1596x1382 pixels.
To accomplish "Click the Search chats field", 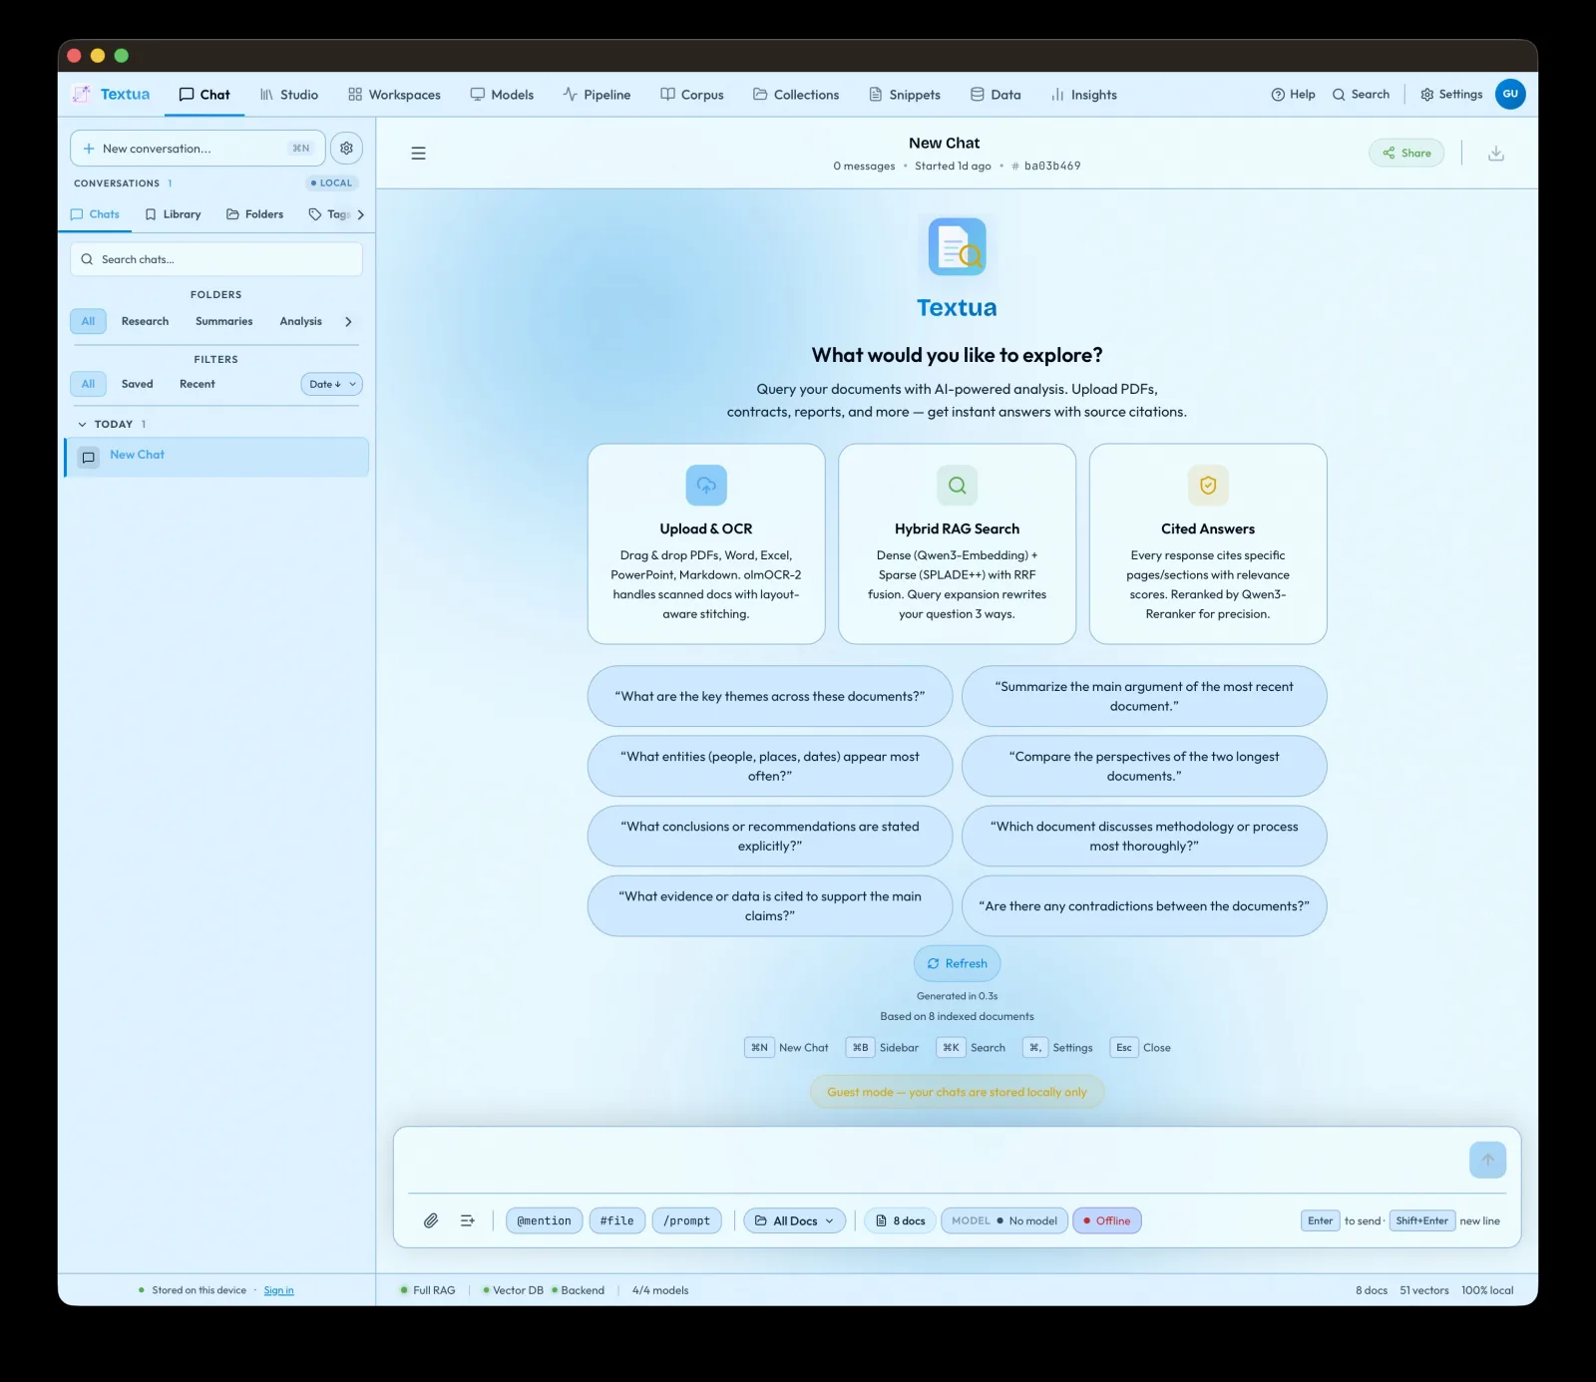I will tap(216, 259).
